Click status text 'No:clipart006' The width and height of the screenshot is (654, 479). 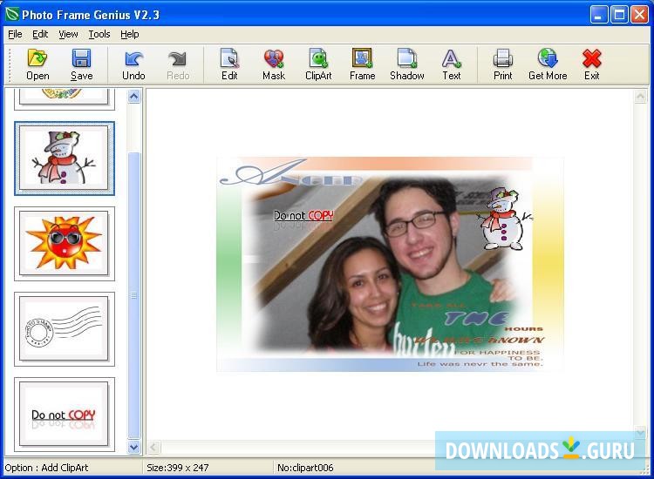pos(305,468)
